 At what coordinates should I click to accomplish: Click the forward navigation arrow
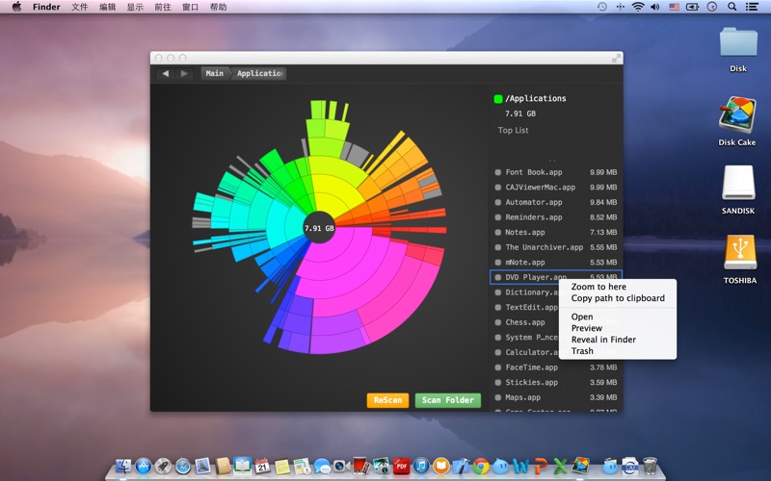coord(185,73)
